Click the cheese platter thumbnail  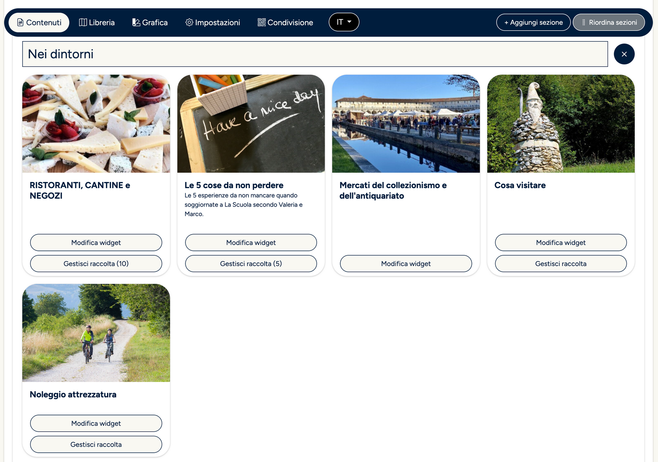(96, 124)
